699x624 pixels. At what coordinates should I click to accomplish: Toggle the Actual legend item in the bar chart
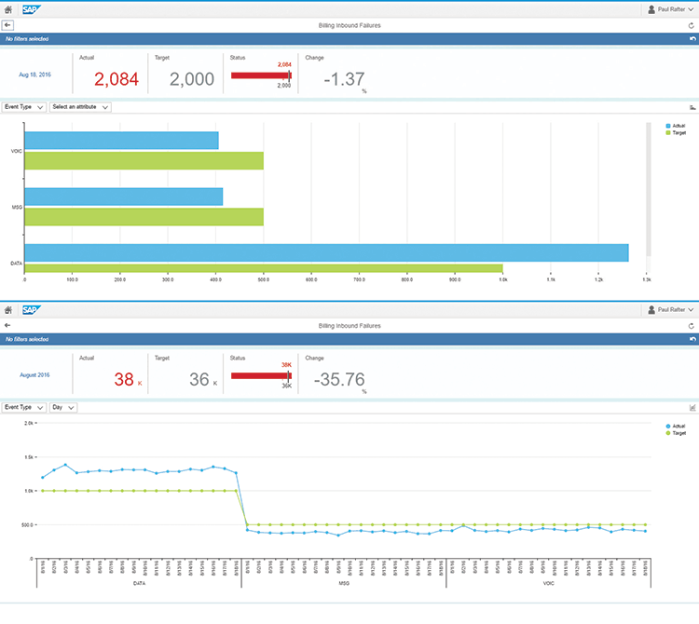676,125
